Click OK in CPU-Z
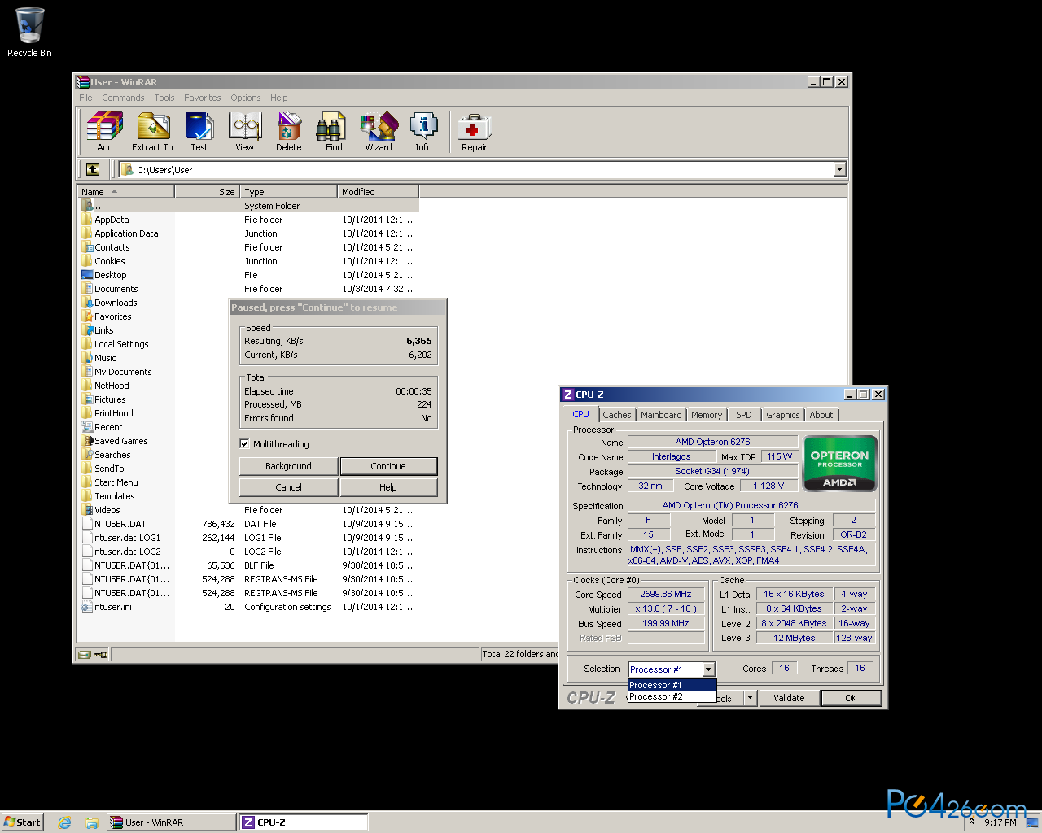The width and height of the screenshot is (1042, 833). click(x=851, y=698)
